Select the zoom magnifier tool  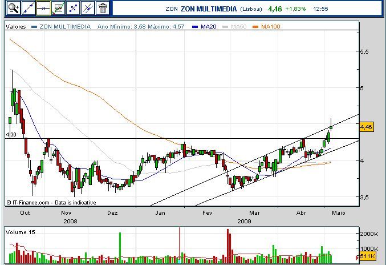14,8
